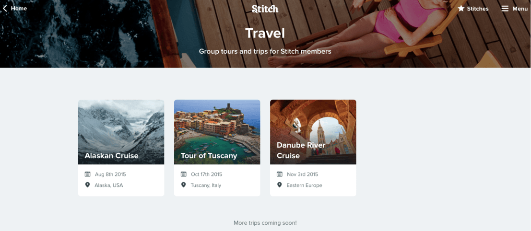Go back to Home
The height and width of the screenshot is (231, 531).
[19, 9]
